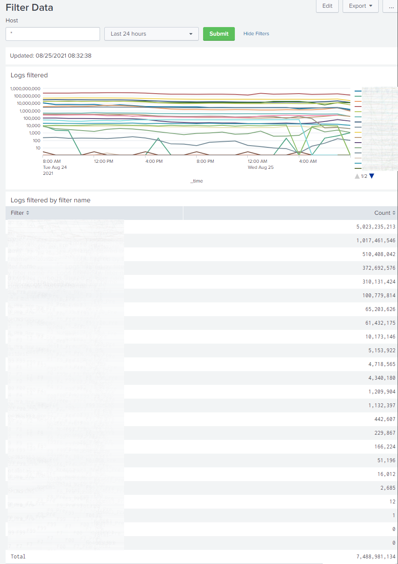This screenshot has height=564, width=398.
Task: Click the sort icon beside the Count header
Action: click(x=394, y=213)
